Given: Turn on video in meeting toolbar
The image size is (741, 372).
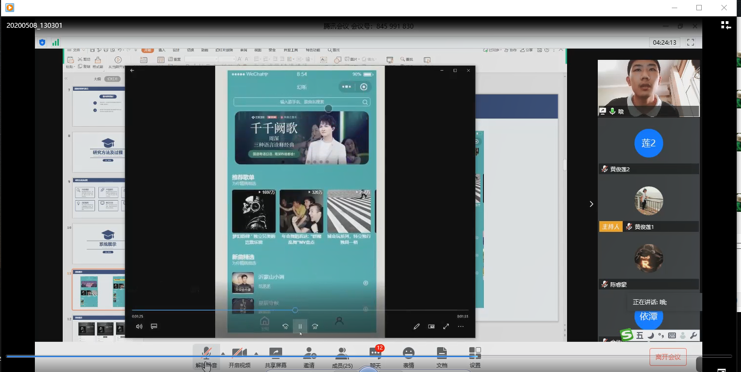Looking at the screenshot, I should point(240,357).
